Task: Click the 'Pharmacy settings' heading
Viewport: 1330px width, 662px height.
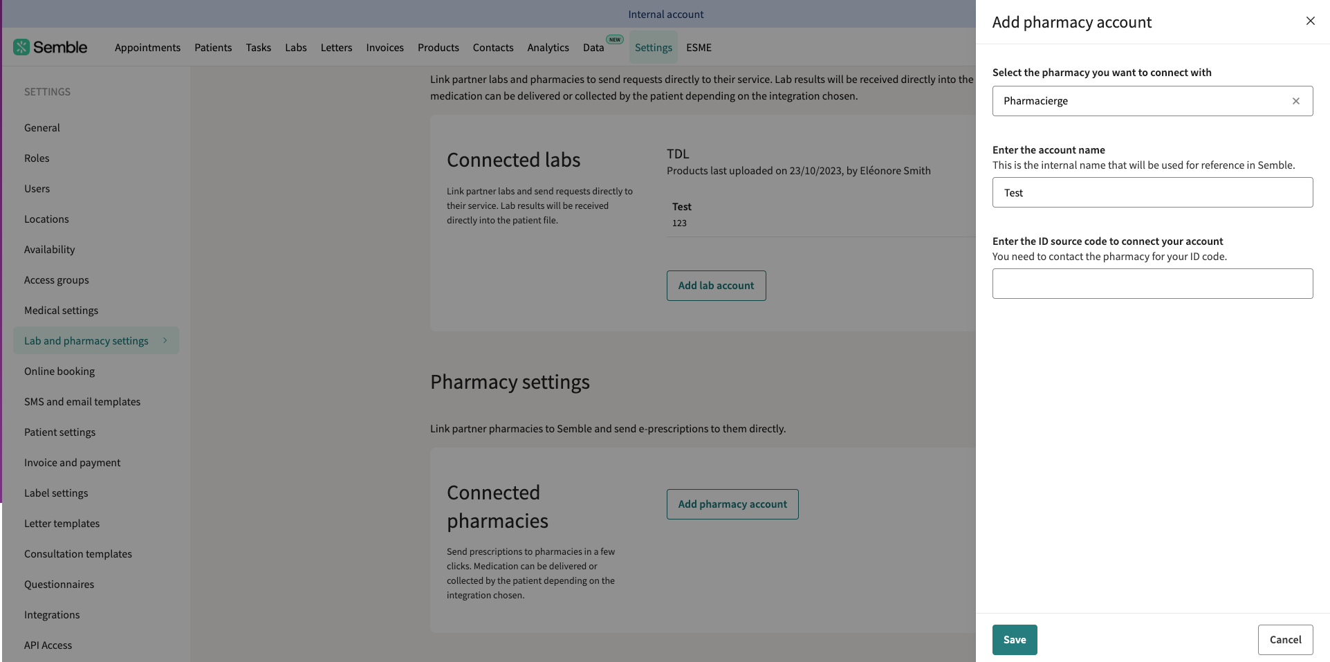Action: click(510, 382)
